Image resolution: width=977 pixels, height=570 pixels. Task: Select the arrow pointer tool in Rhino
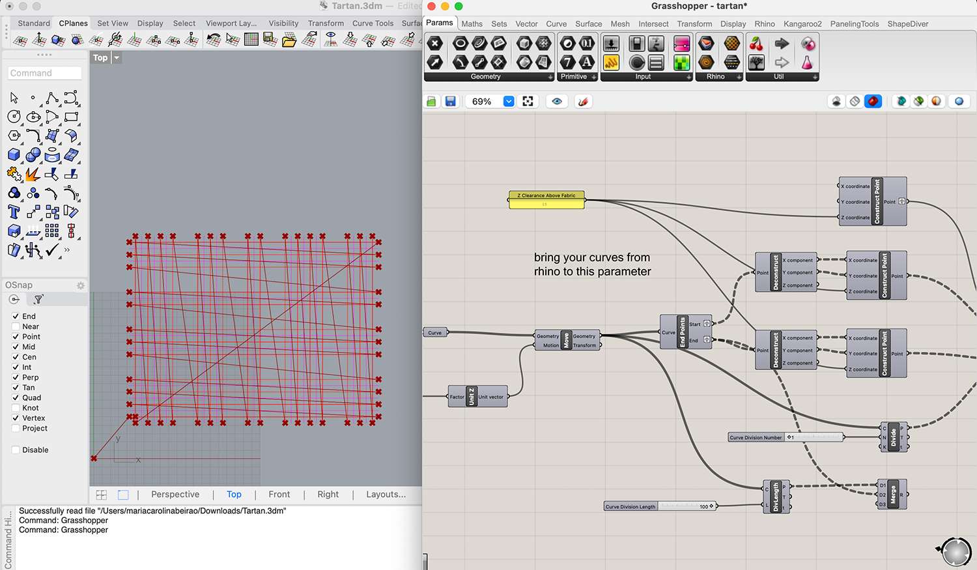point(14,98)
